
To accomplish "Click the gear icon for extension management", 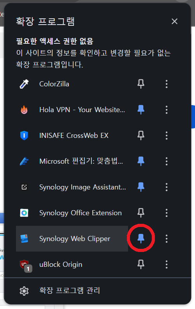I will coord(24,291).
